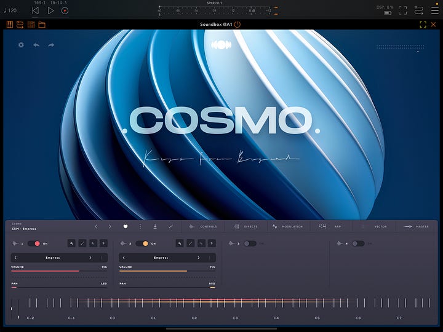Open layer 2 Empress sound list
The height and width of the screenshot is (332, 443).
coord(161,258)
